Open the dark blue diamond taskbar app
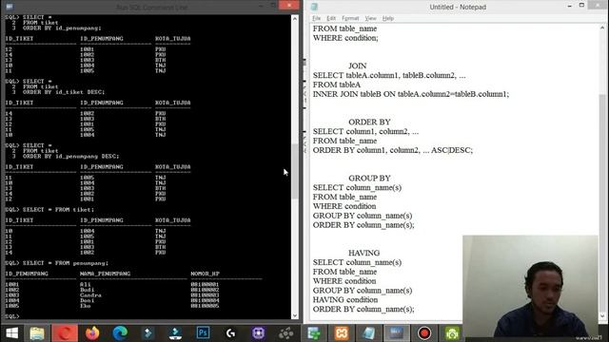Image resolution: width=609 pixels, height=342 pixels. tap(147, 333)
